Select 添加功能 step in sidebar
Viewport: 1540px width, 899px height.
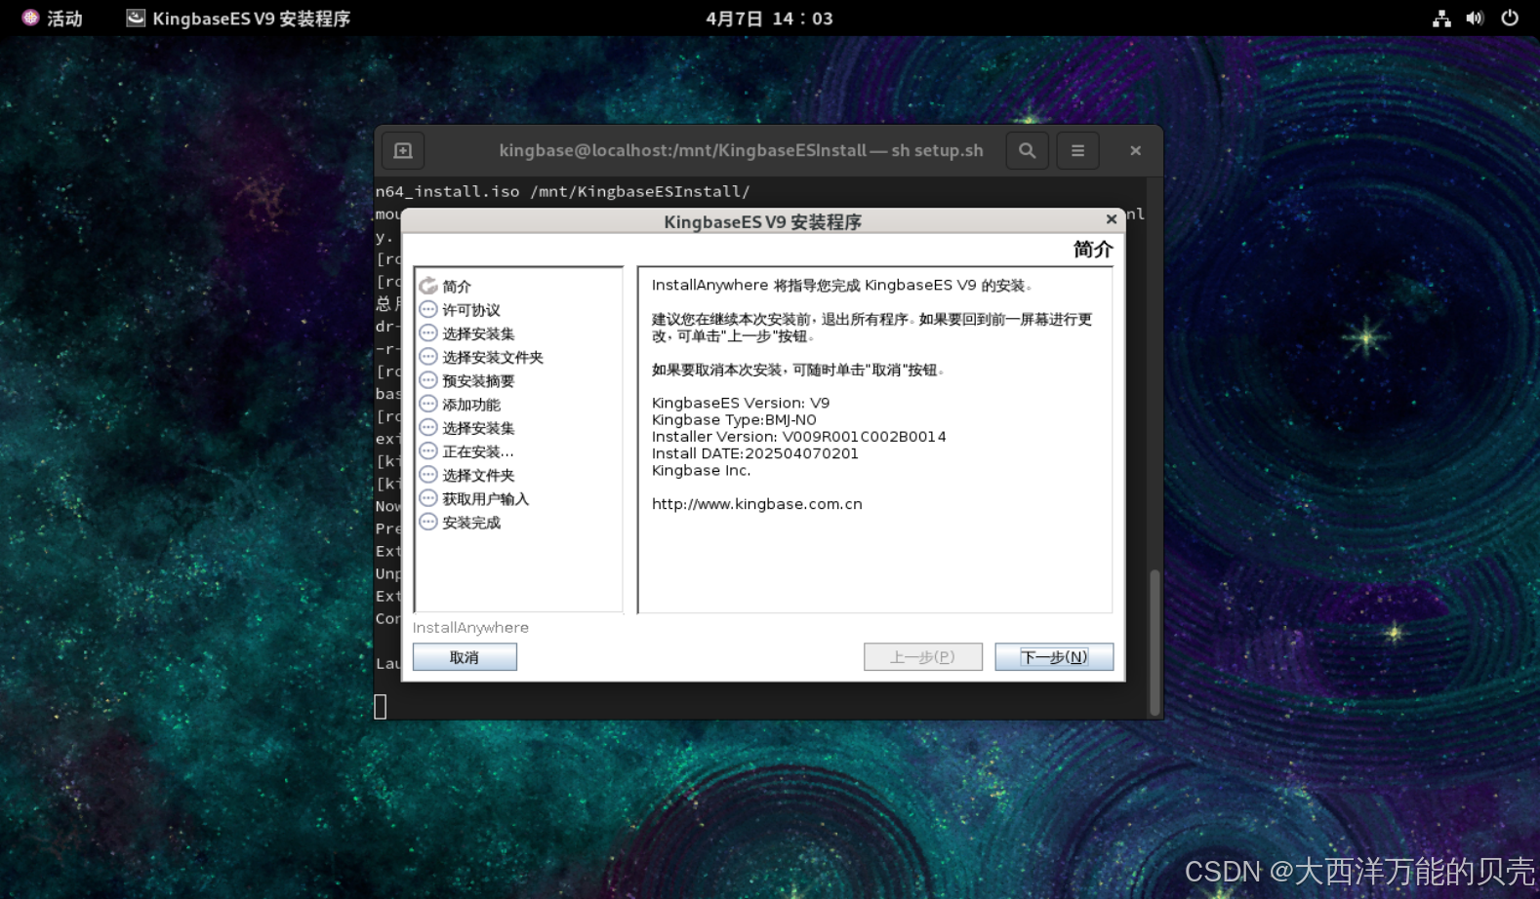tap(471, 405)
